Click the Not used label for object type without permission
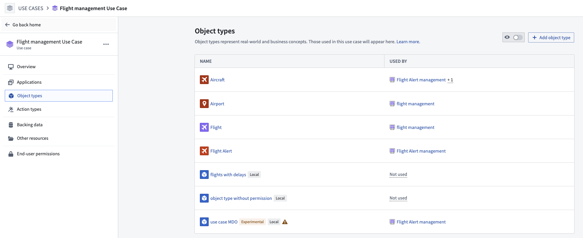This screenshot has height=238, width=583. click(398, 198)
